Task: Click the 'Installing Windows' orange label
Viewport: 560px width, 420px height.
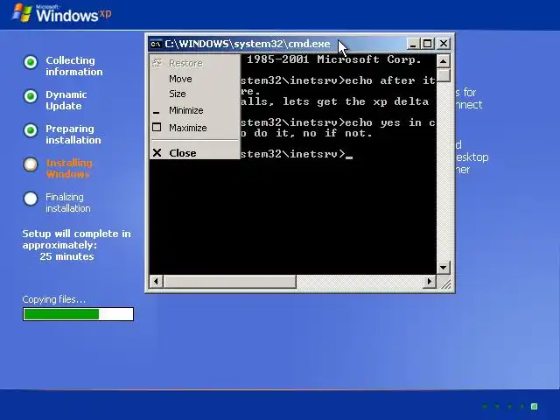Action: tap(69, 168)
